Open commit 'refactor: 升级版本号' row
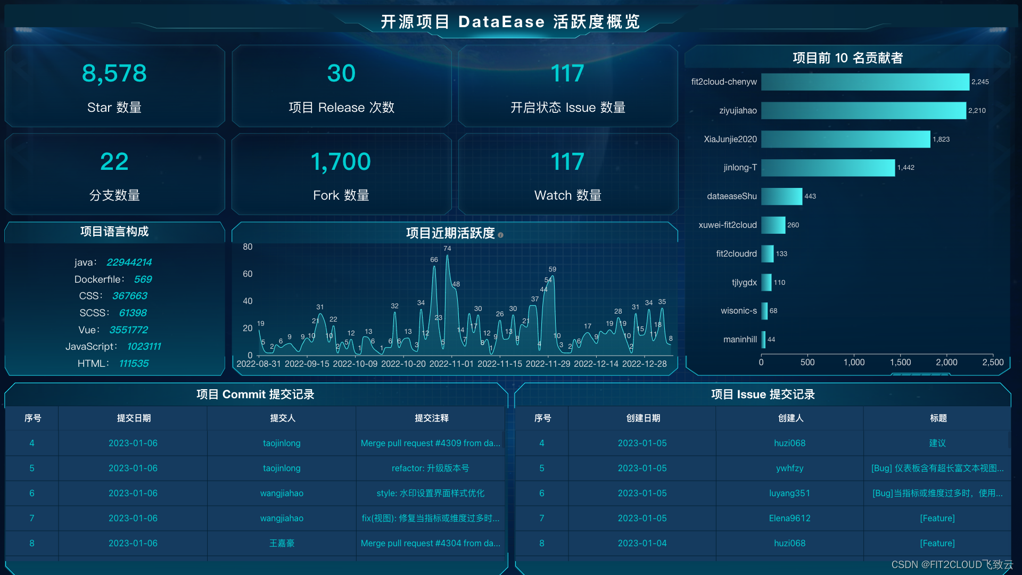 point(430,469)
